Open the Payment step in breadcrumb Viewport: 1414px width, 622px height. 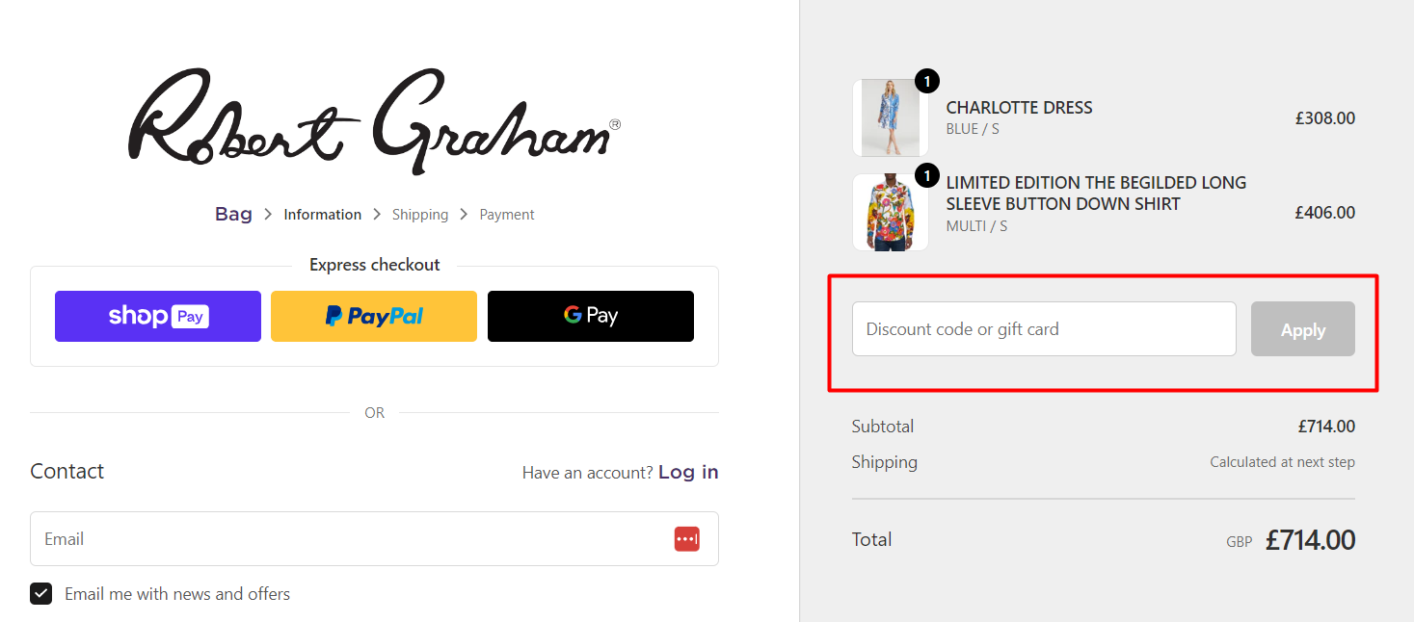[x=506, y=214]
